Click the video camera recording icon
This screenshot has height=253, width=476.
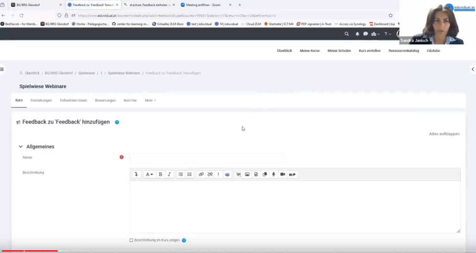pos(283,174)
